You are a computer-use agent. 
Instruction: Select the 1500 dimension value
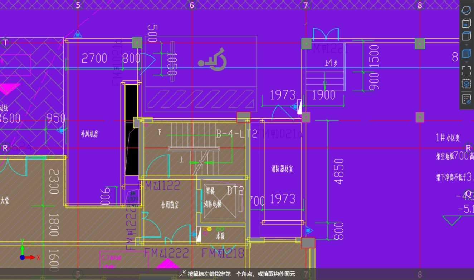coord(374,56)
